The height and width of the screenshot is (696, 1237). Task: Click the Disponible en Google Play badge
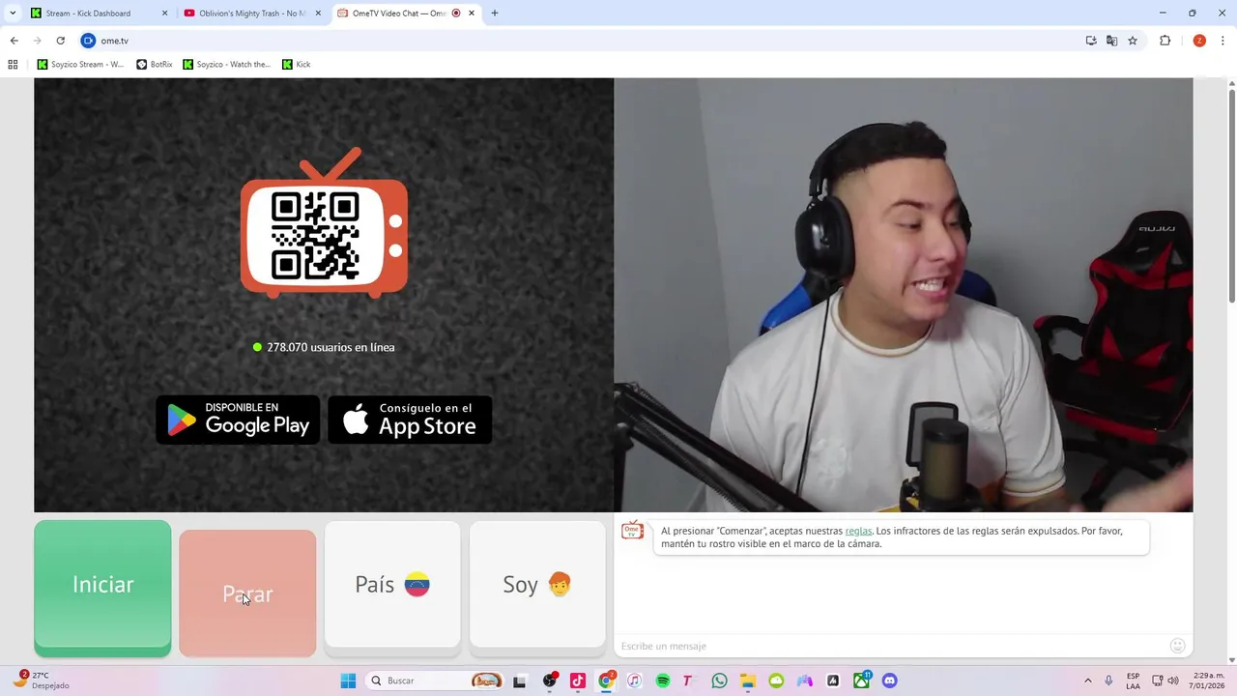point(238,420)
